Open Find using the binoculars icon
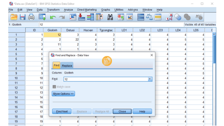The height and width of the screenshot is (126, 224). pyautogui.click(x=110, y=17)
